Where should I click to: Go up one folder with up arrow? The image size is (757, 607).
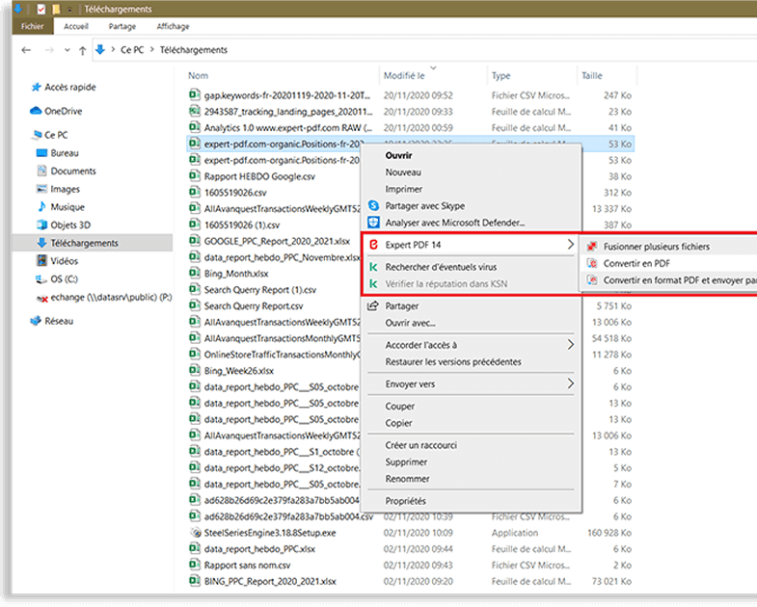pyautogui.click(x=83, y=50)
